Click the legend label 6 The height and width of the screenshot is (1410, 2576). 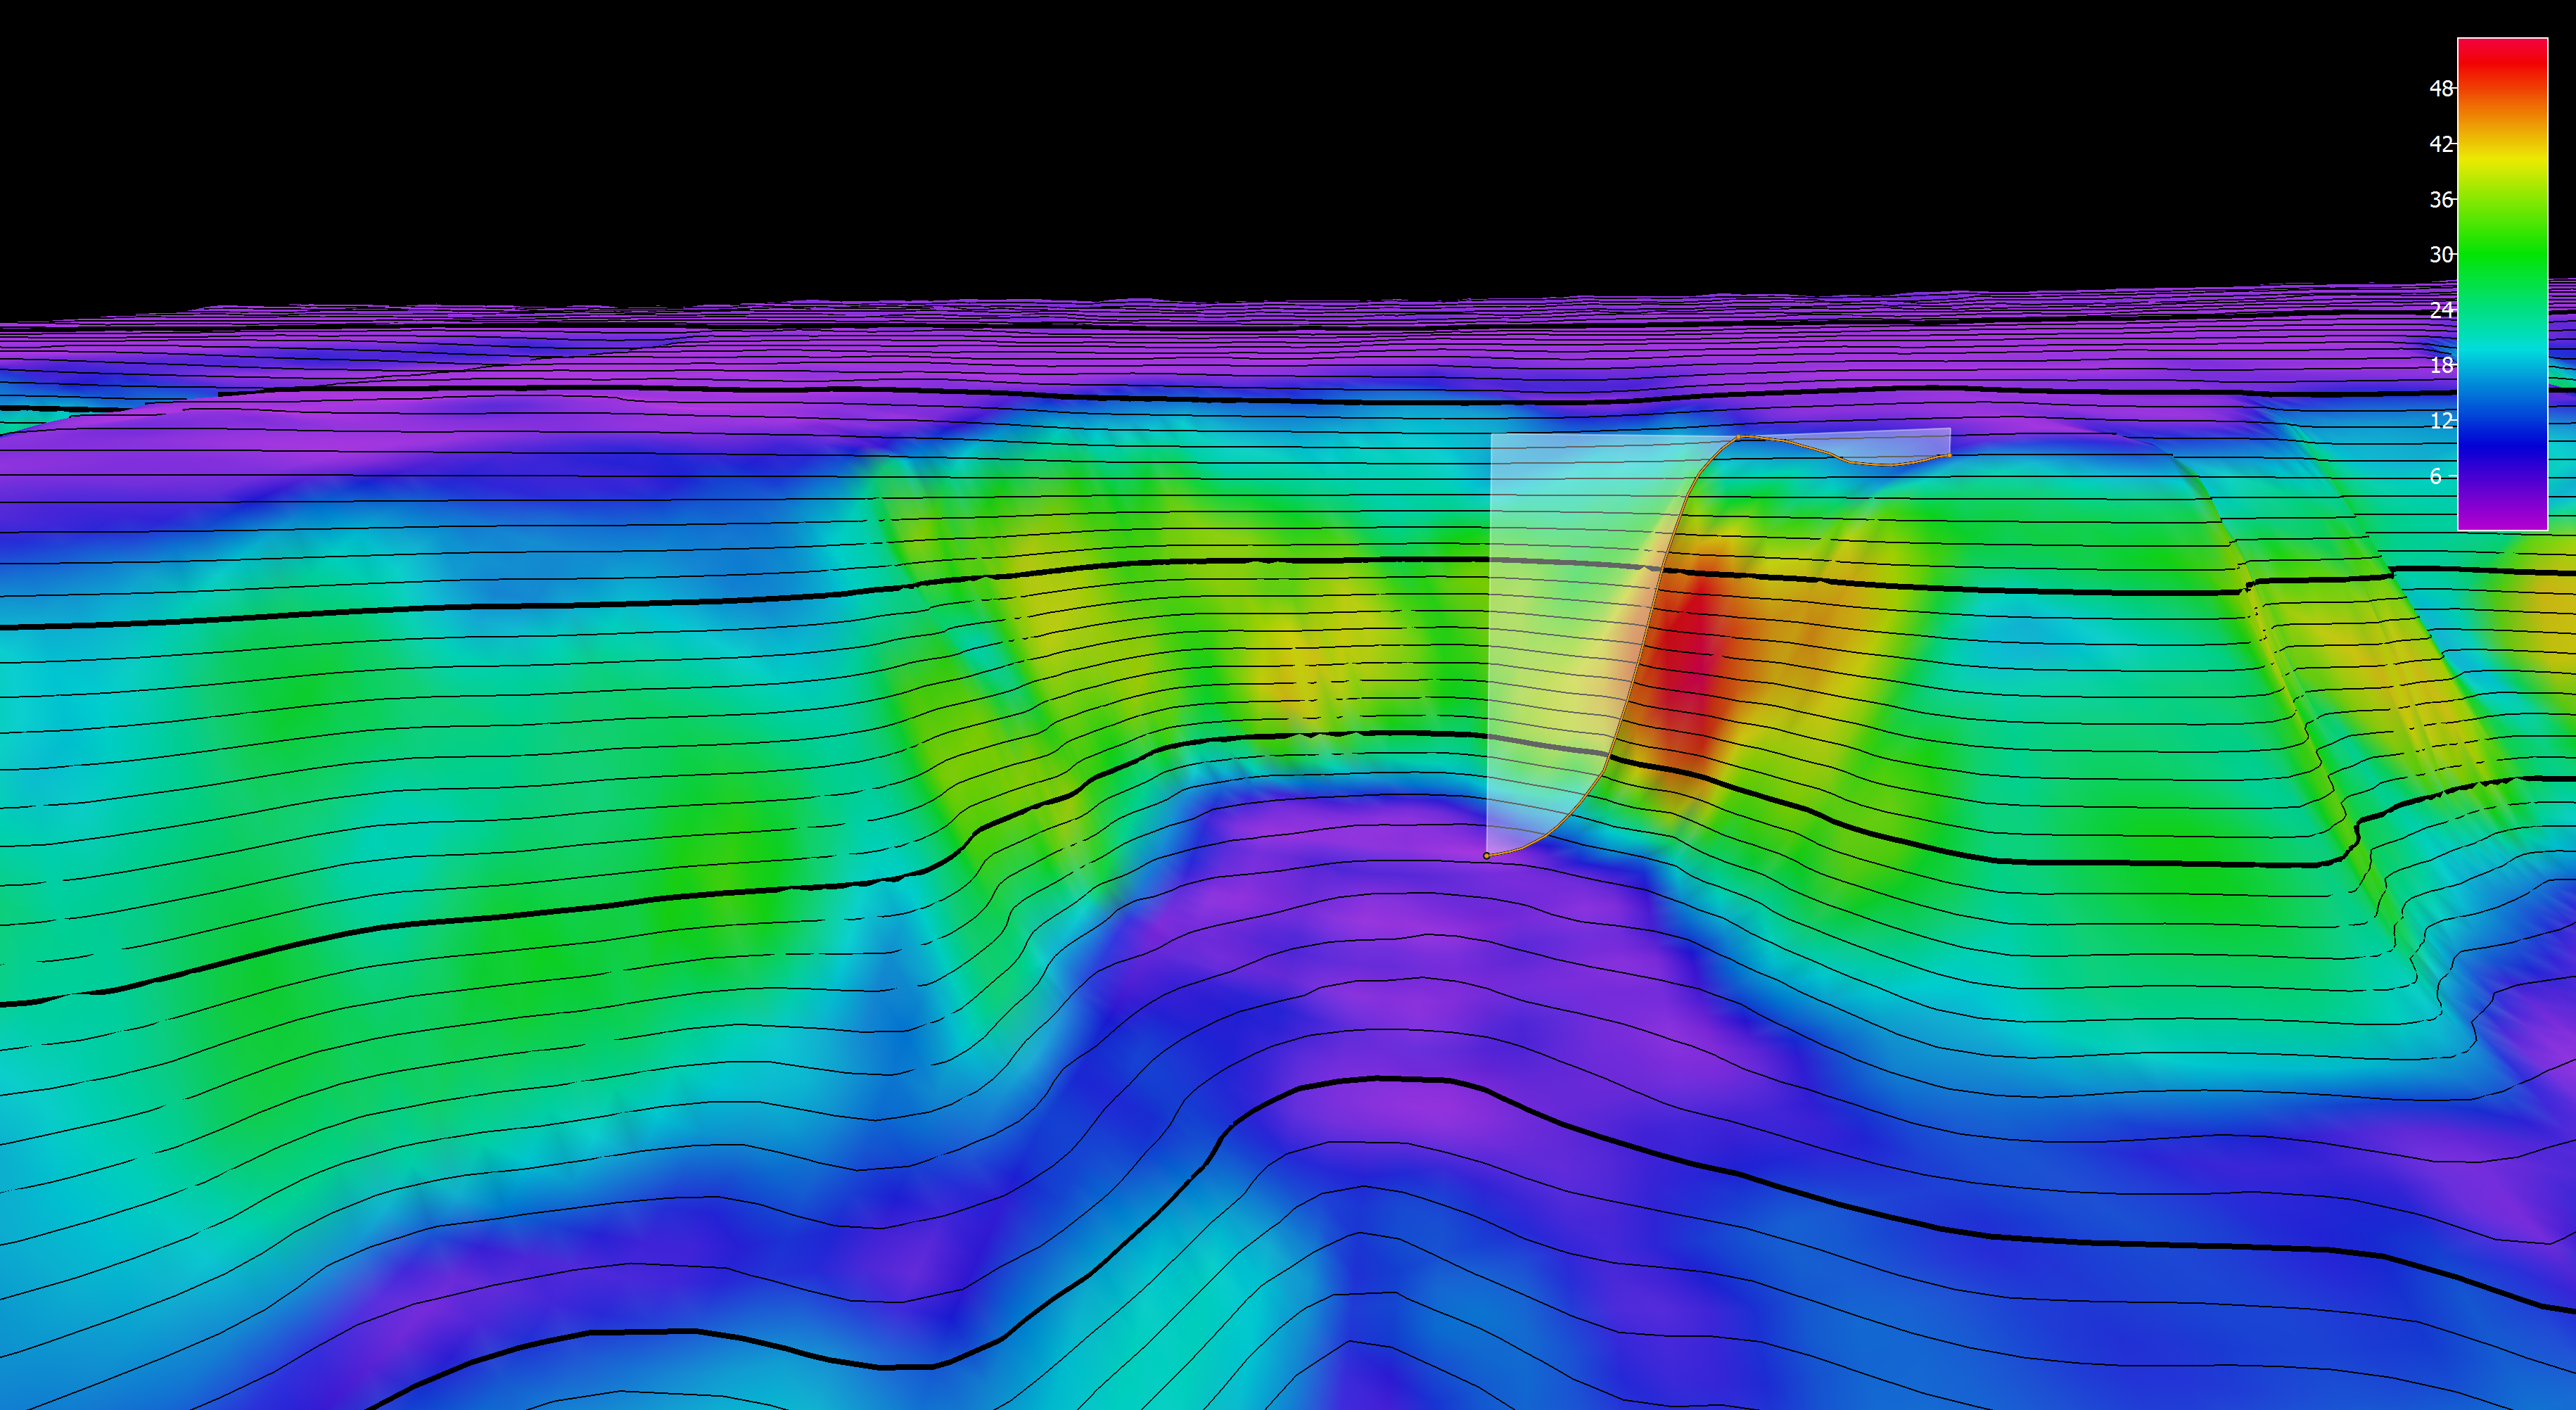click(x=2435, y=477)
